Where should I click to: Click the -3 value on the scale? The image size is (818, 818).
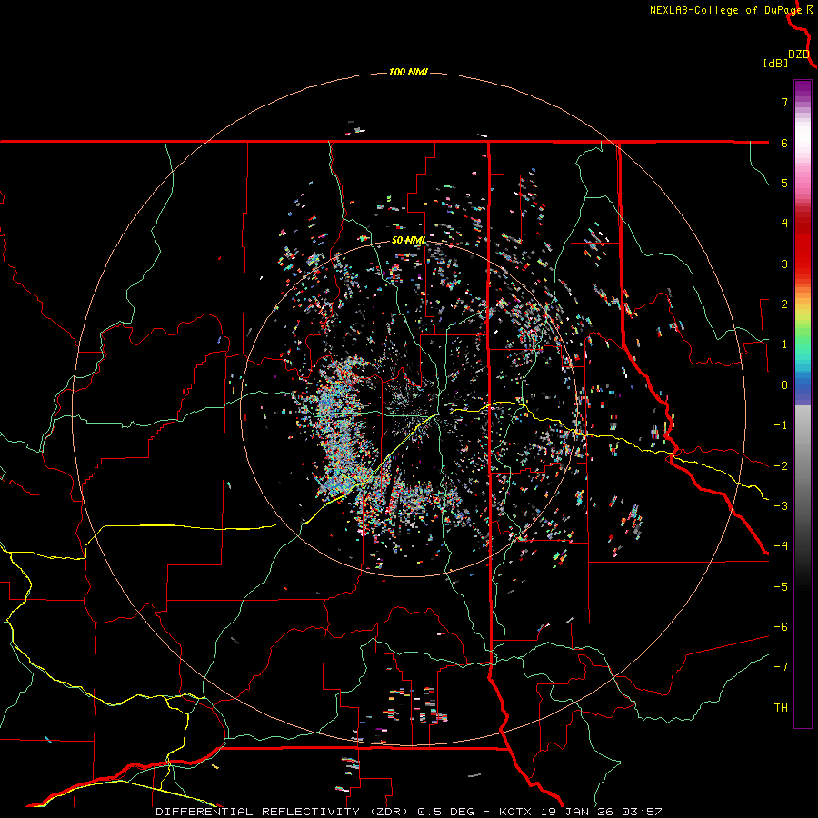[781, 506]
